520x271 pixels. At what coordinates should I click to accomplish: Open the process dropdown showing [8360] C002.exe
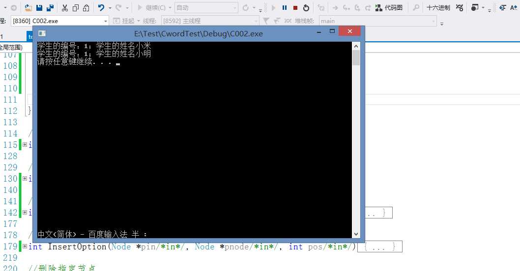59,21
